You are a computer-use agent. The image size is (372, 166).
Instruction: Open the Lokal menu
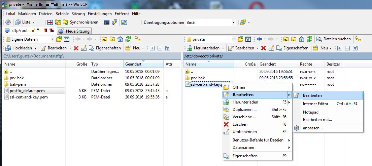(x=10, y=14)
